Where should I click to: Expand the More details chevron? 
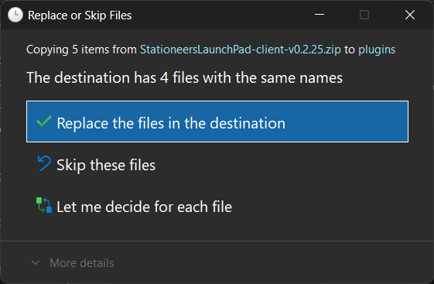coord(36,262)
